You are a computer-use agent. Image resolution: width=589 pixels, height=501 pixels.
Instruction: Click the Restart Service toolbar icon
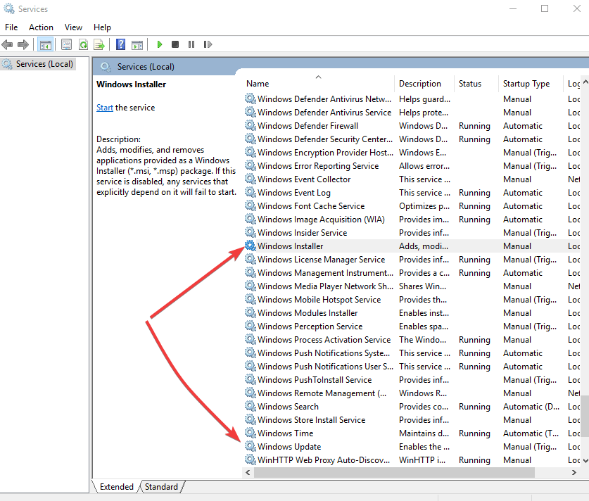coord(208,45)
